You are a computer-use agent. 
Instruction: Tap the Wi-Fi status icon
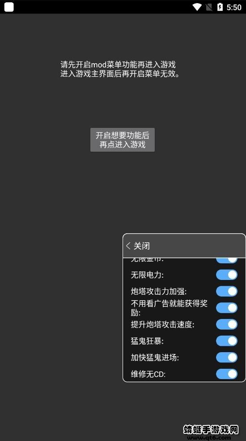197,7
